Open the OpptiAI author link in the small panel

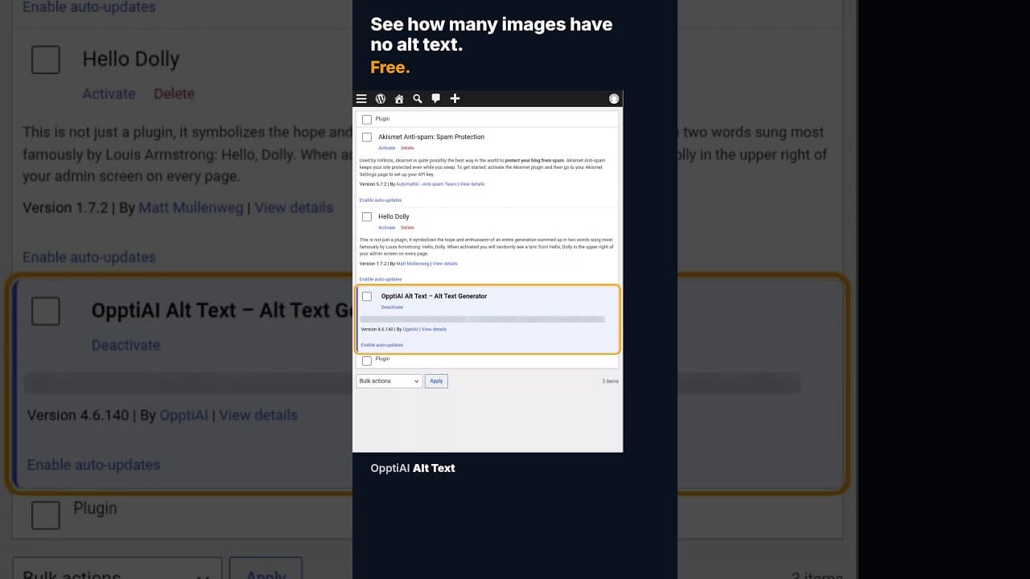coord(410,330)
